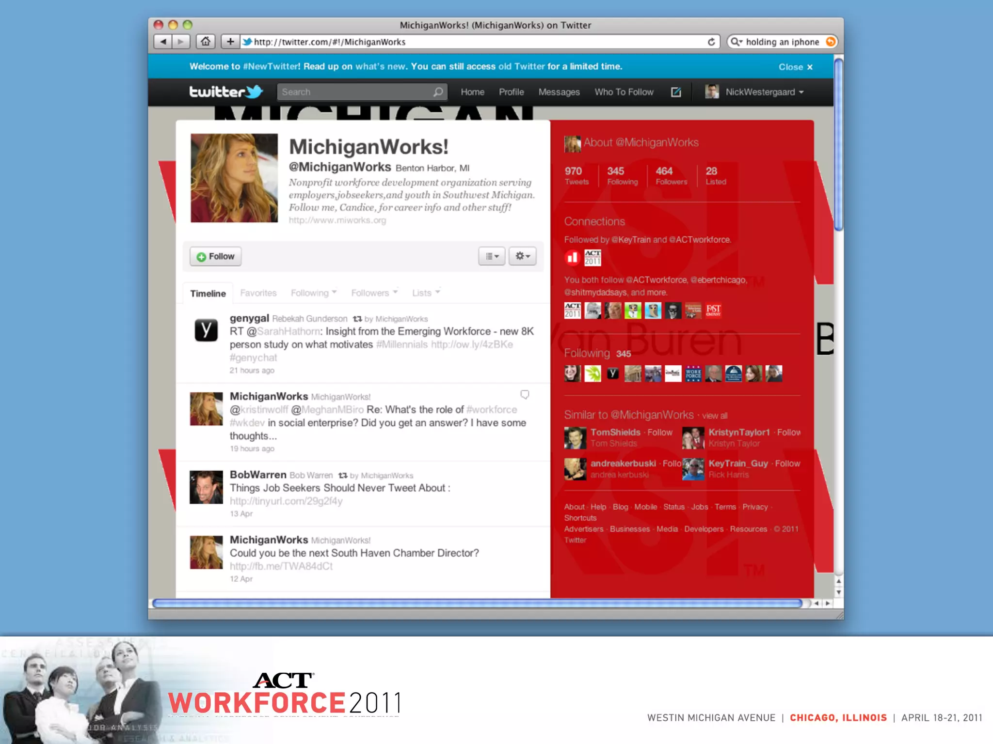Reload the page with the refresh icon
The height and width of the screenshot is (744, 993).
tap(711, 42)
